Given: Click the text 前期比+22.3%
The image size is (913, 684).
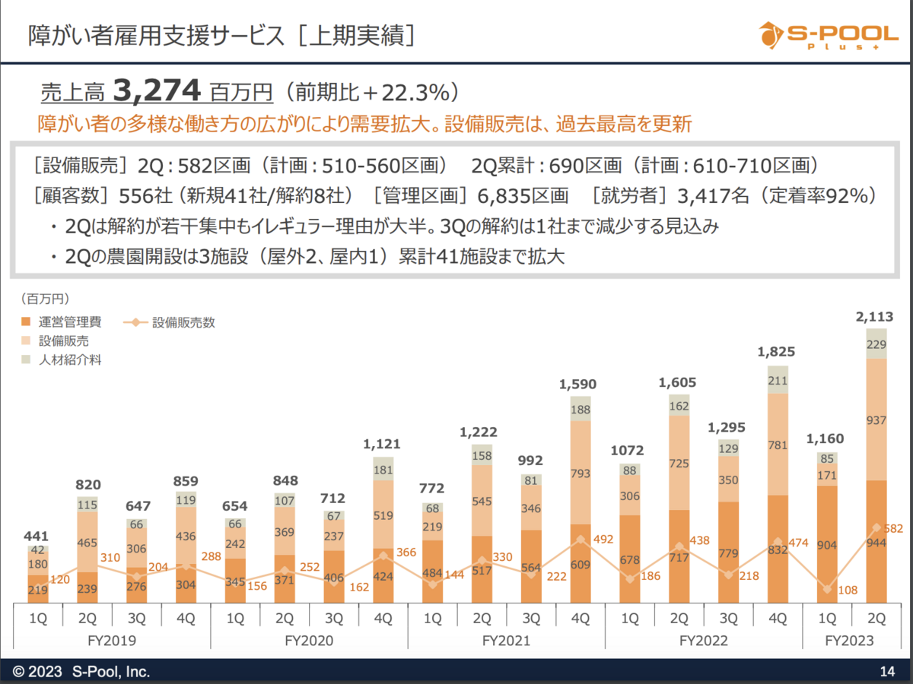Looking at the screenshot, I should pos(374,92).
